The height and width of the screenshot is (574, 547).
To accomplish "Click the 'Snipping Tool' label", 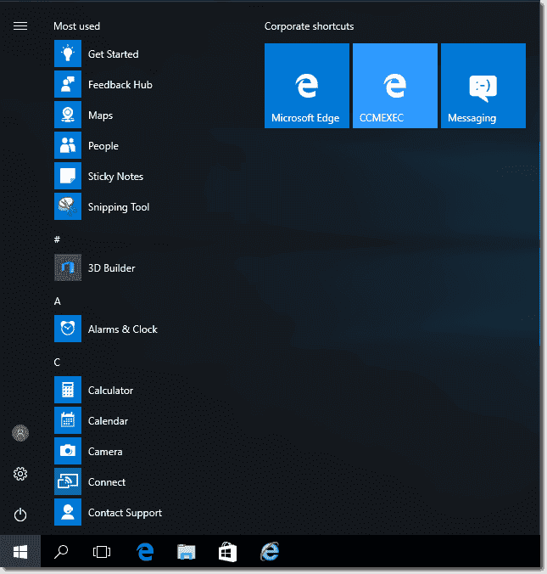I will click(x=119, y=207).
